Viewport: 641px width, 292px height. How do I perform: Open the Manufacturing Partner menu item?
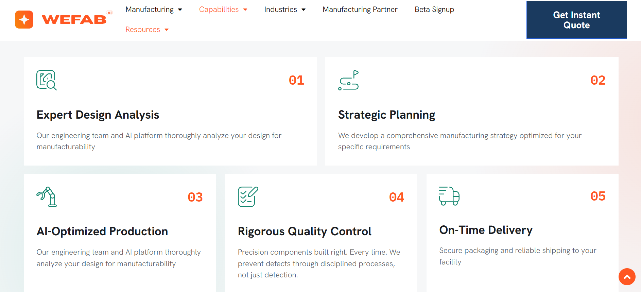point(360,10)
